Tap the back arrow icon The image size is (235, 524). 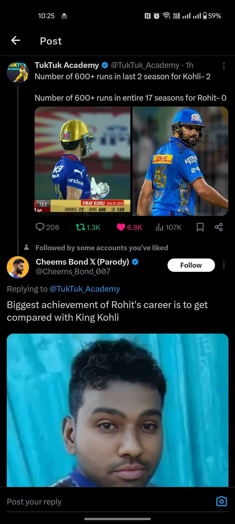pos(16,41)
